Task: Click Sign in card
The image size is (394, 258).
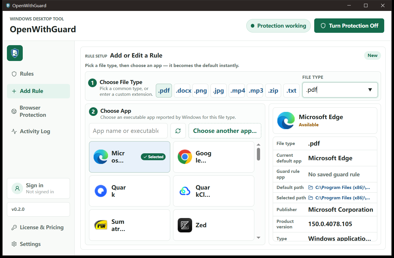Action: tap(38, 188)
